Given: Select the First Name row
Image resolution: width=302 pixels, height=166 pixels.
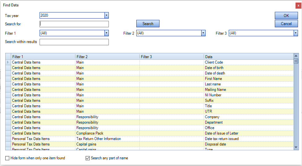Looking at the screenshot, I should coord(149,79).
